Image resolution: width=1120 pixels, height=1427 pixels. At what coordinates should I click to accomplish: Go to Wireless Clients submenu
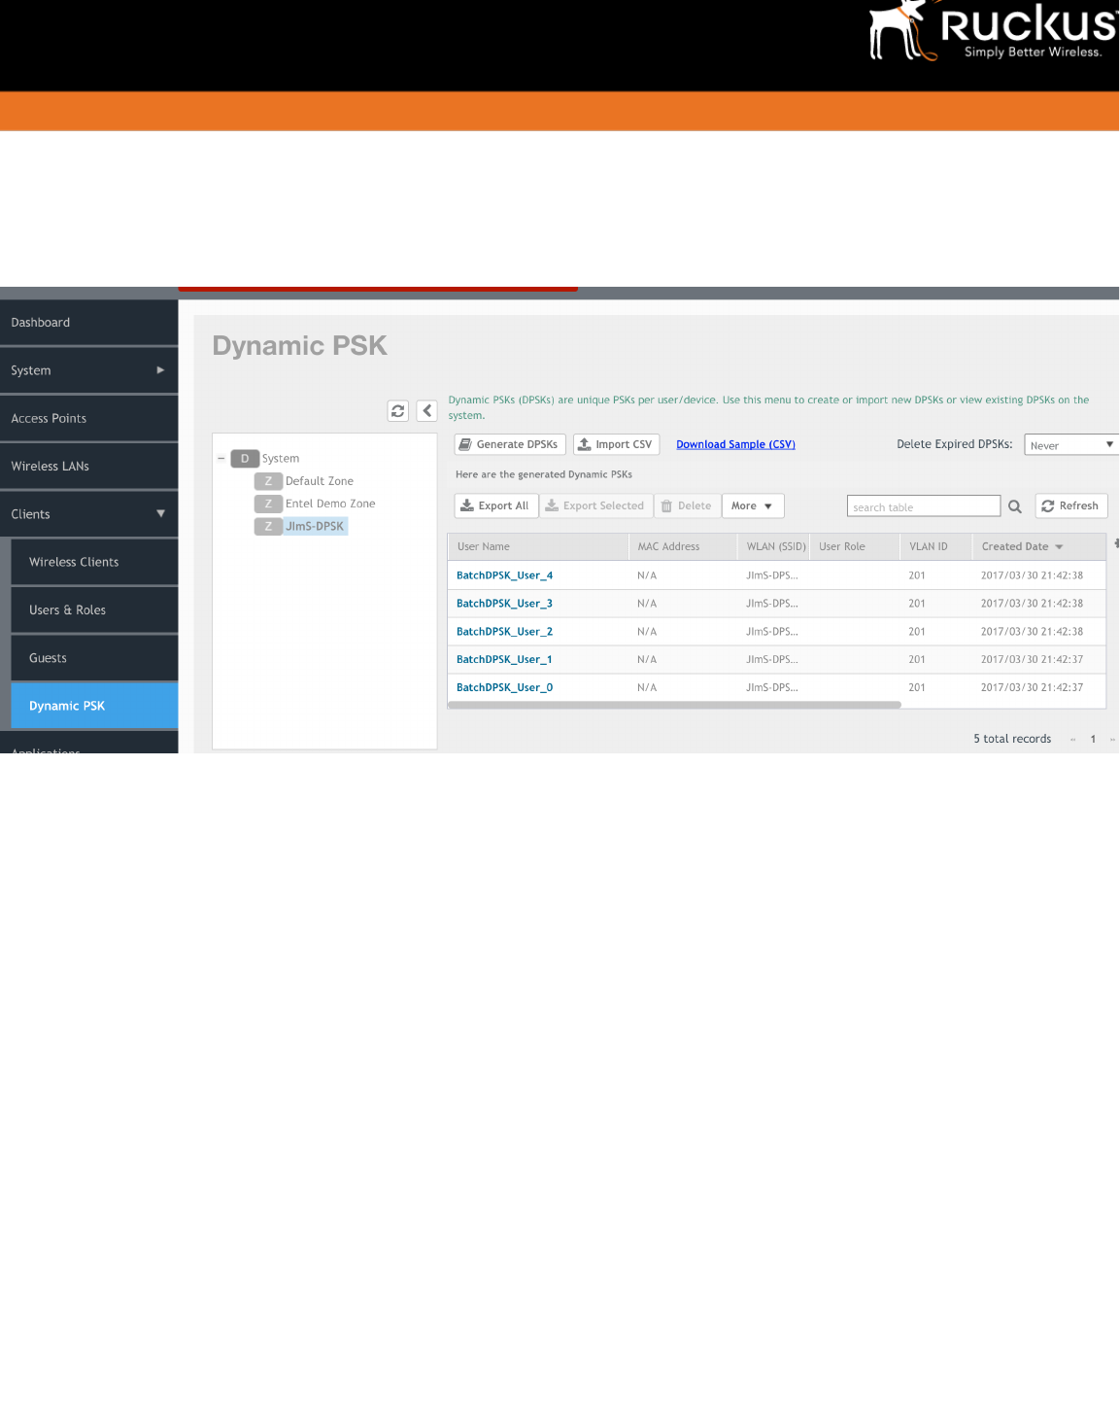pos(95,563)
